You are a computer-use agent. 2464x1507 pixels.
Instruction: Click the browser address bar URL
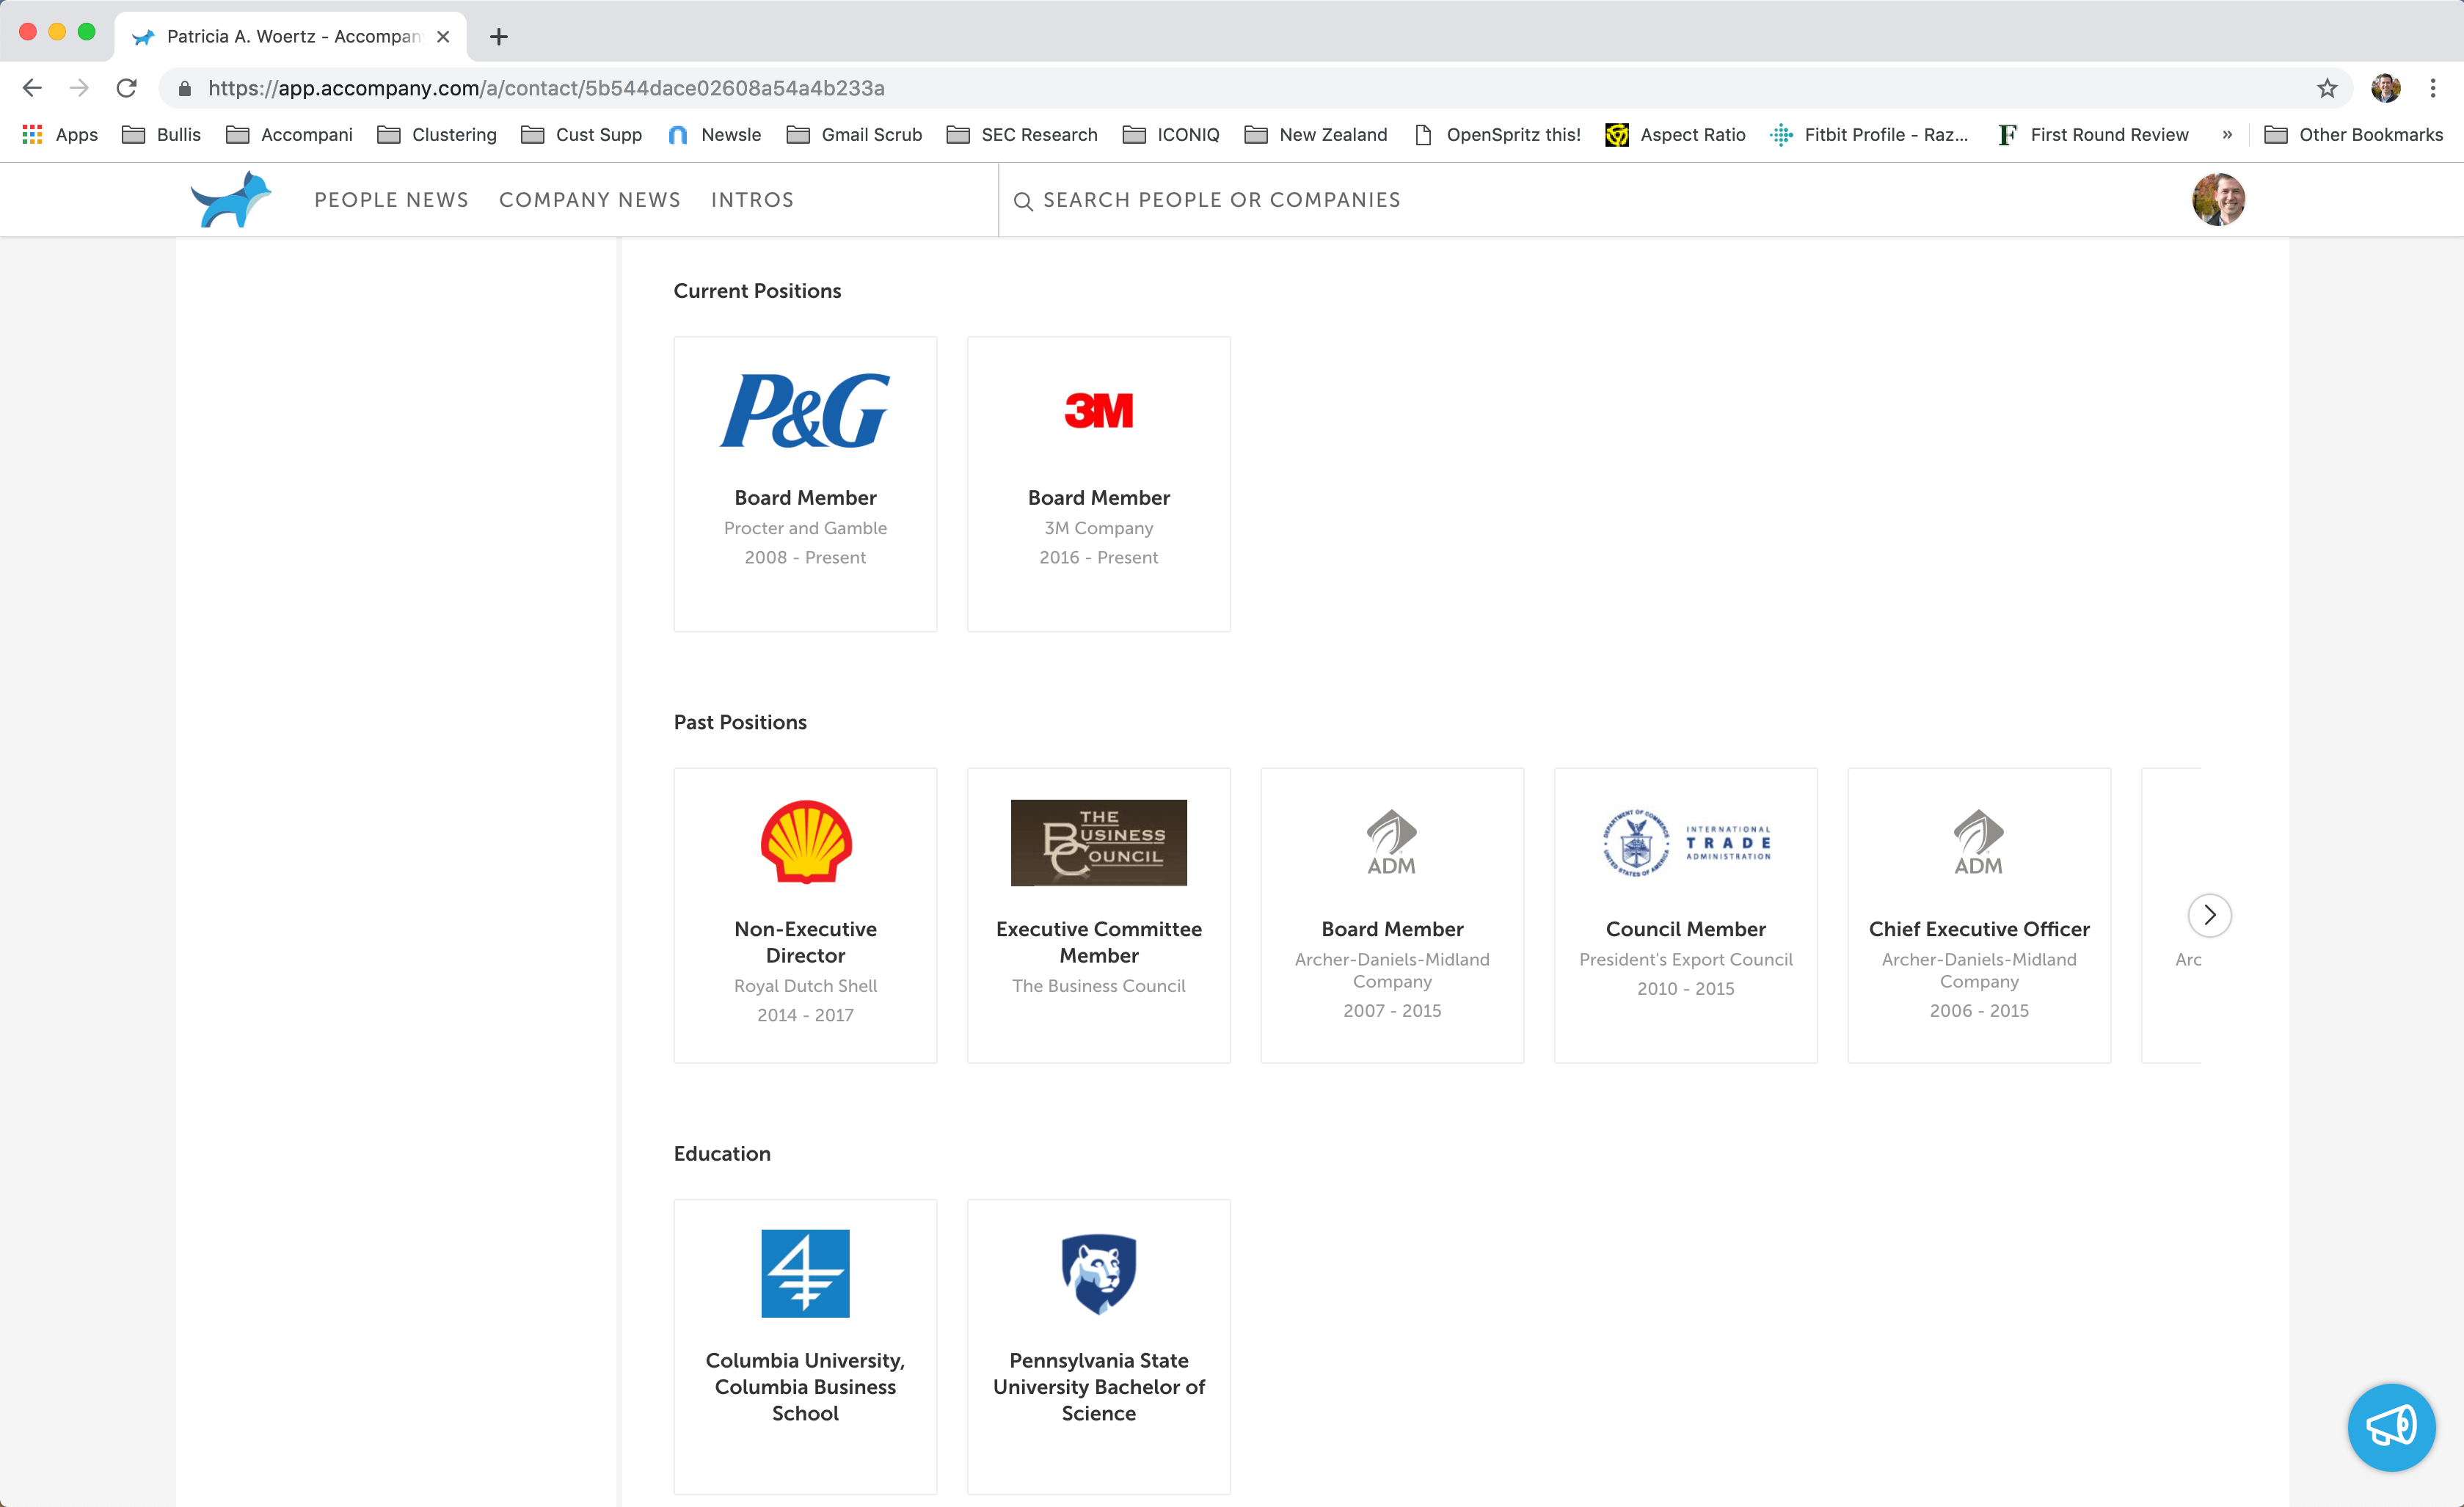tap(546, 88)
